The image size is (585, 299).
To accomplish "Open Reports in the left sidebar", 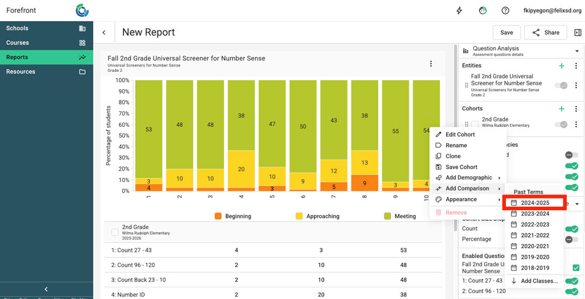I will click(46, 57).
